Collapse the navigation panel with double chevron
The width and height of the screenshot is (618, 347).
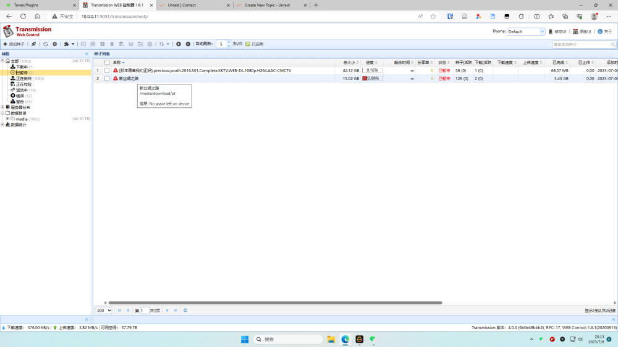point(87,54)
